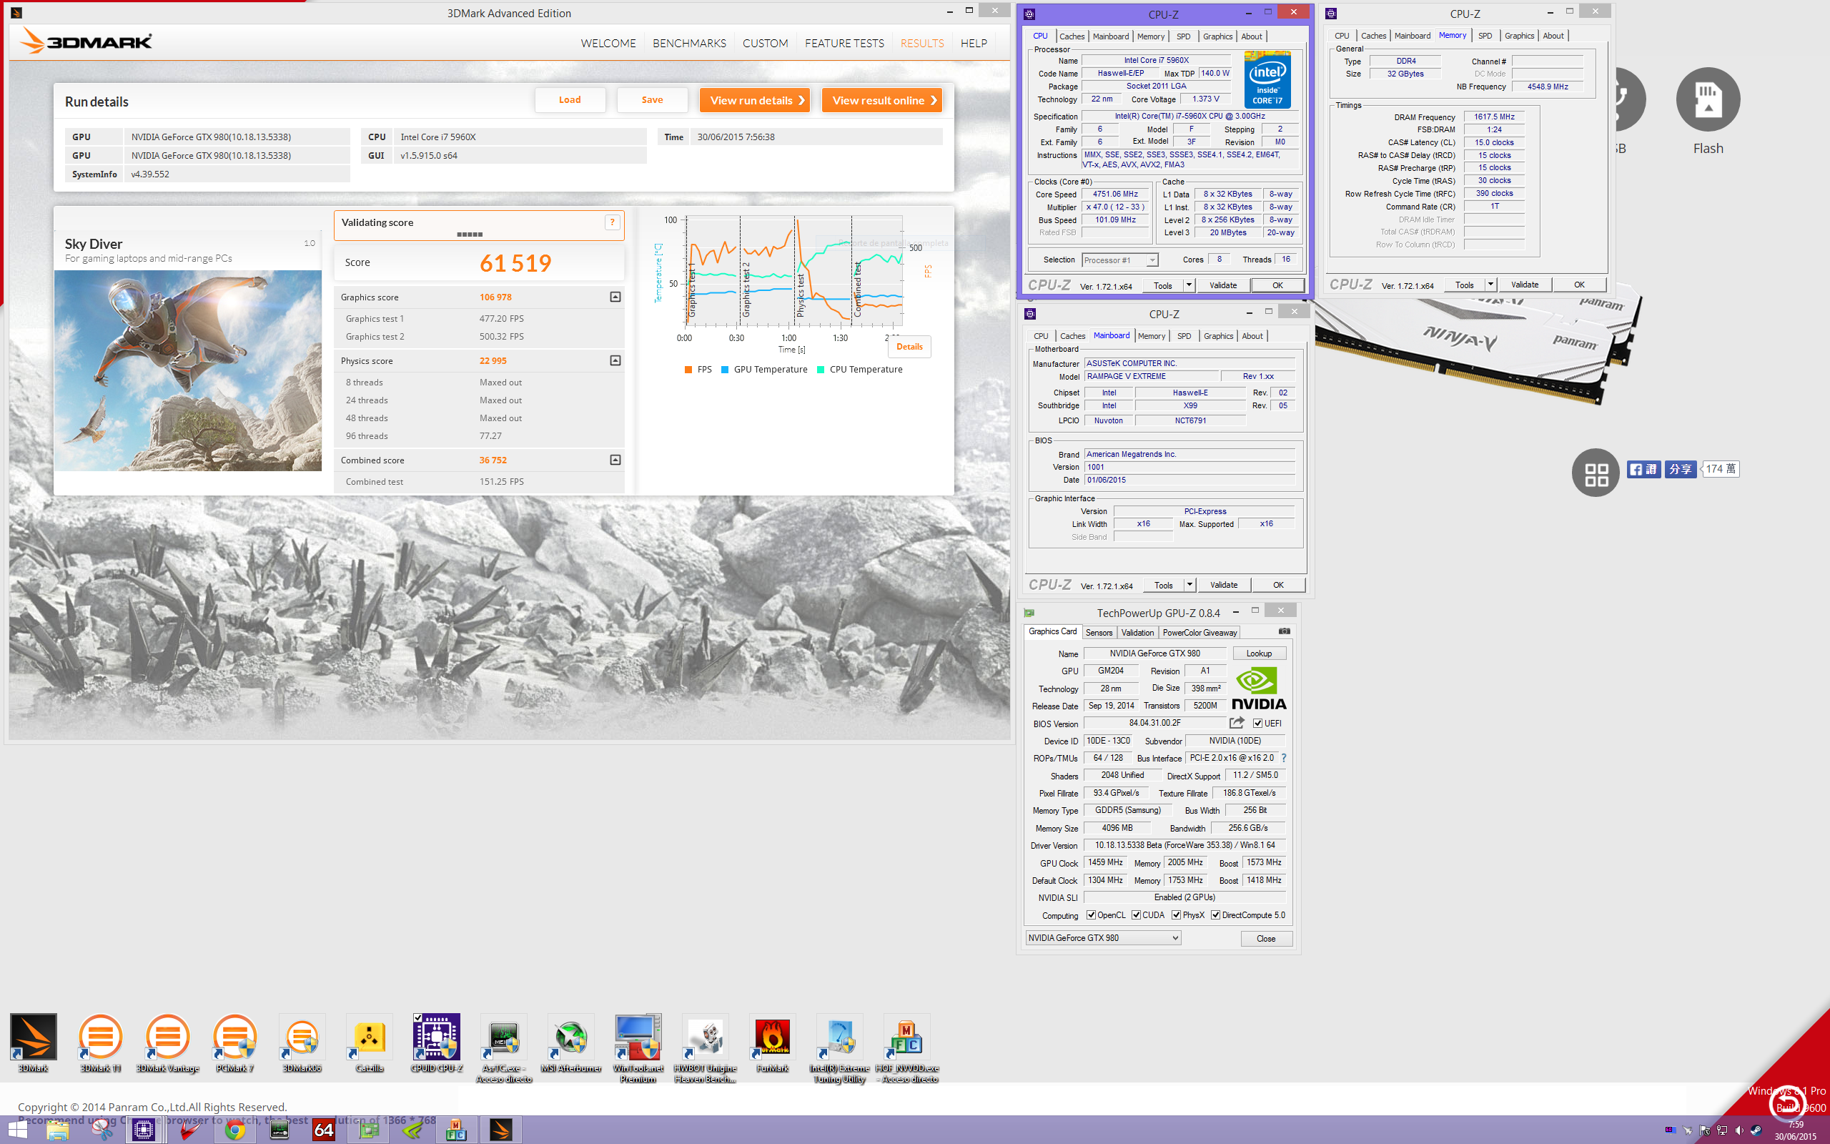Open the HELP tab in 3DMark
This screenshot has height=1144, width=1830.
(973, 43)
